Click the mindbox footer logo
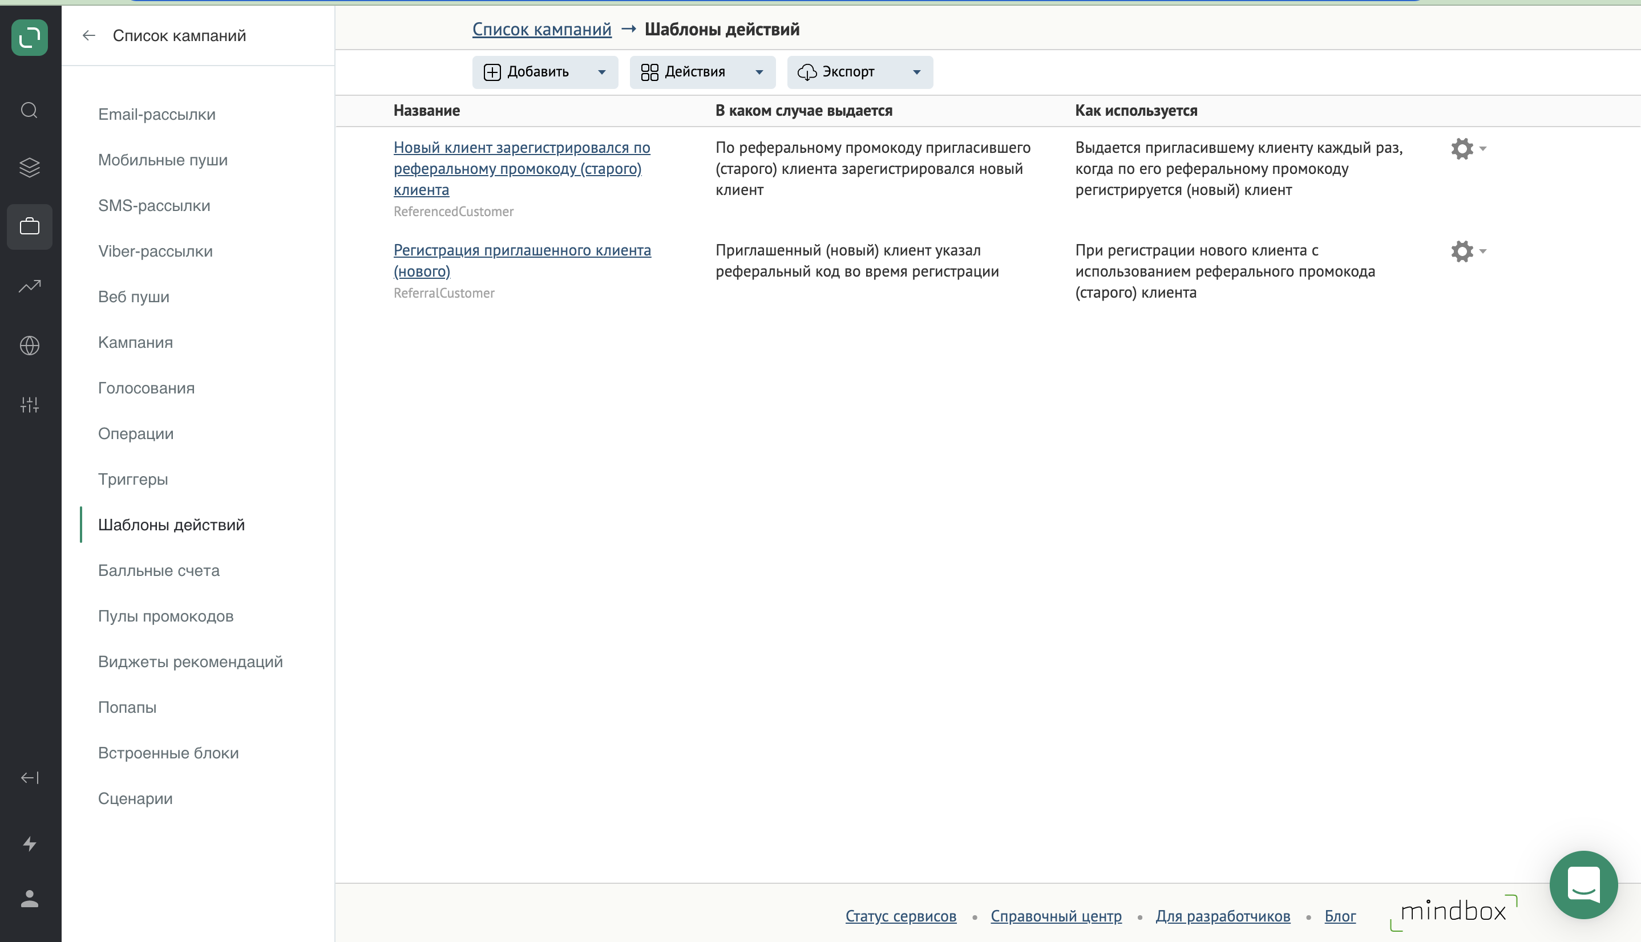This screenshot has width=1641, height=942. 1453,912
